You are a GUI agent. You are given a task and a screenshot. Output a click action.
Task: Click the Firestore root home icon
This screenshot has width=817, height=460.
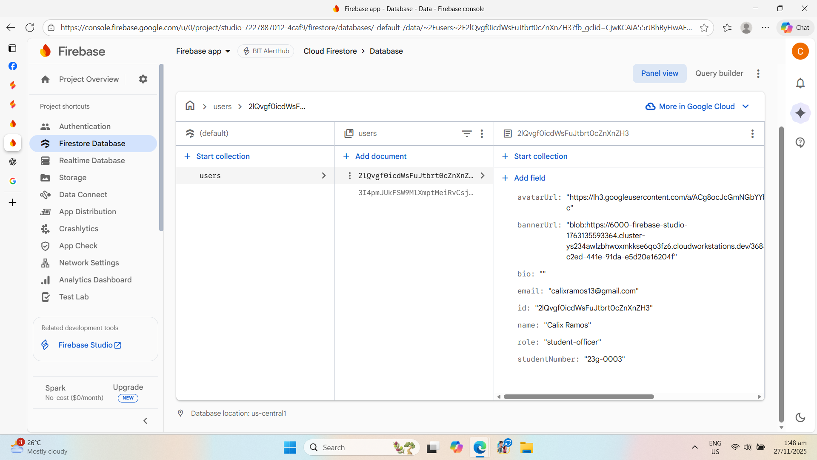point(190,106)
